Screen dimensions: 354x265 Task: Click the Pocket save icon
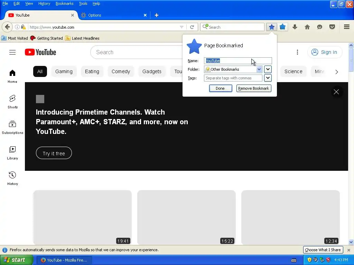[x=332, y=27]
